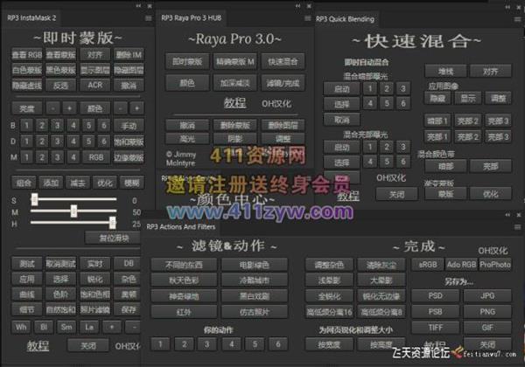
Task: Export image as TIFF
Action: [435, 326]
